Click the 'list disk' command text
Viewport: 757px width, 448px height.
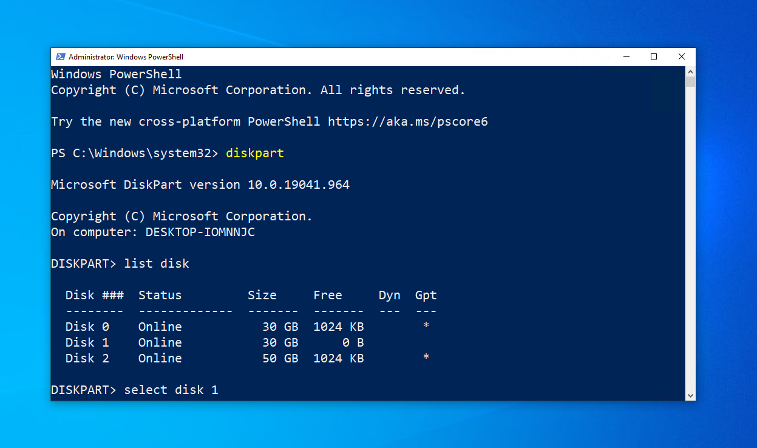coord(157,263)
